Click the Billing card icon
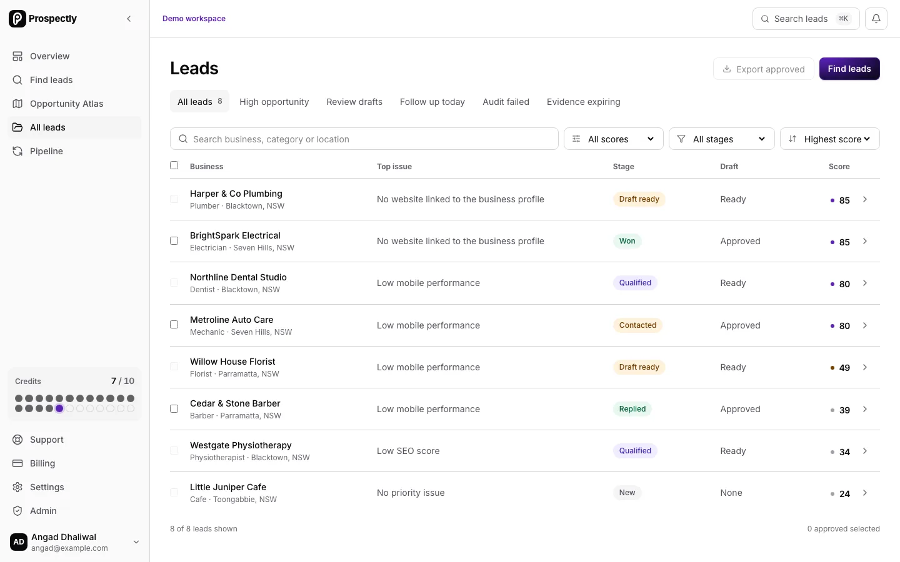Image resolution: width=900 pixels, height=562 pixels. [x=17, y=463]
